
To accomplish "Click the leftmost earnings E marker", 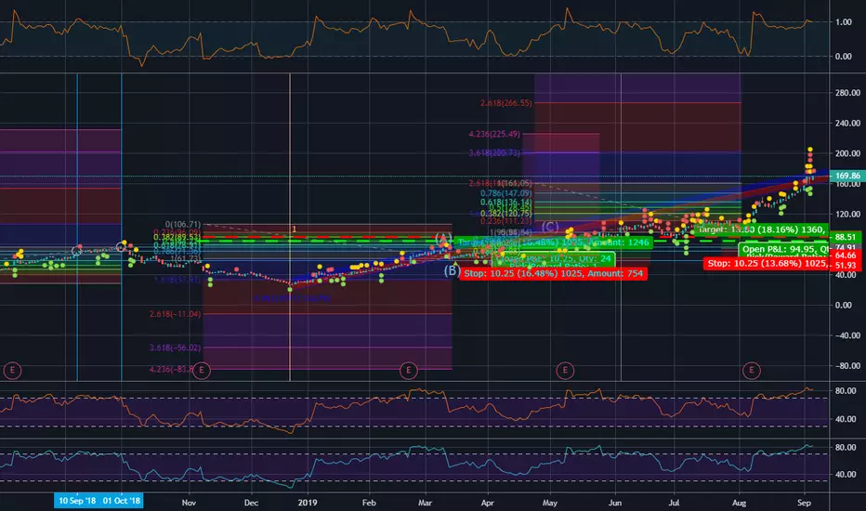I will pyautogui.click(x=12, y=370).
